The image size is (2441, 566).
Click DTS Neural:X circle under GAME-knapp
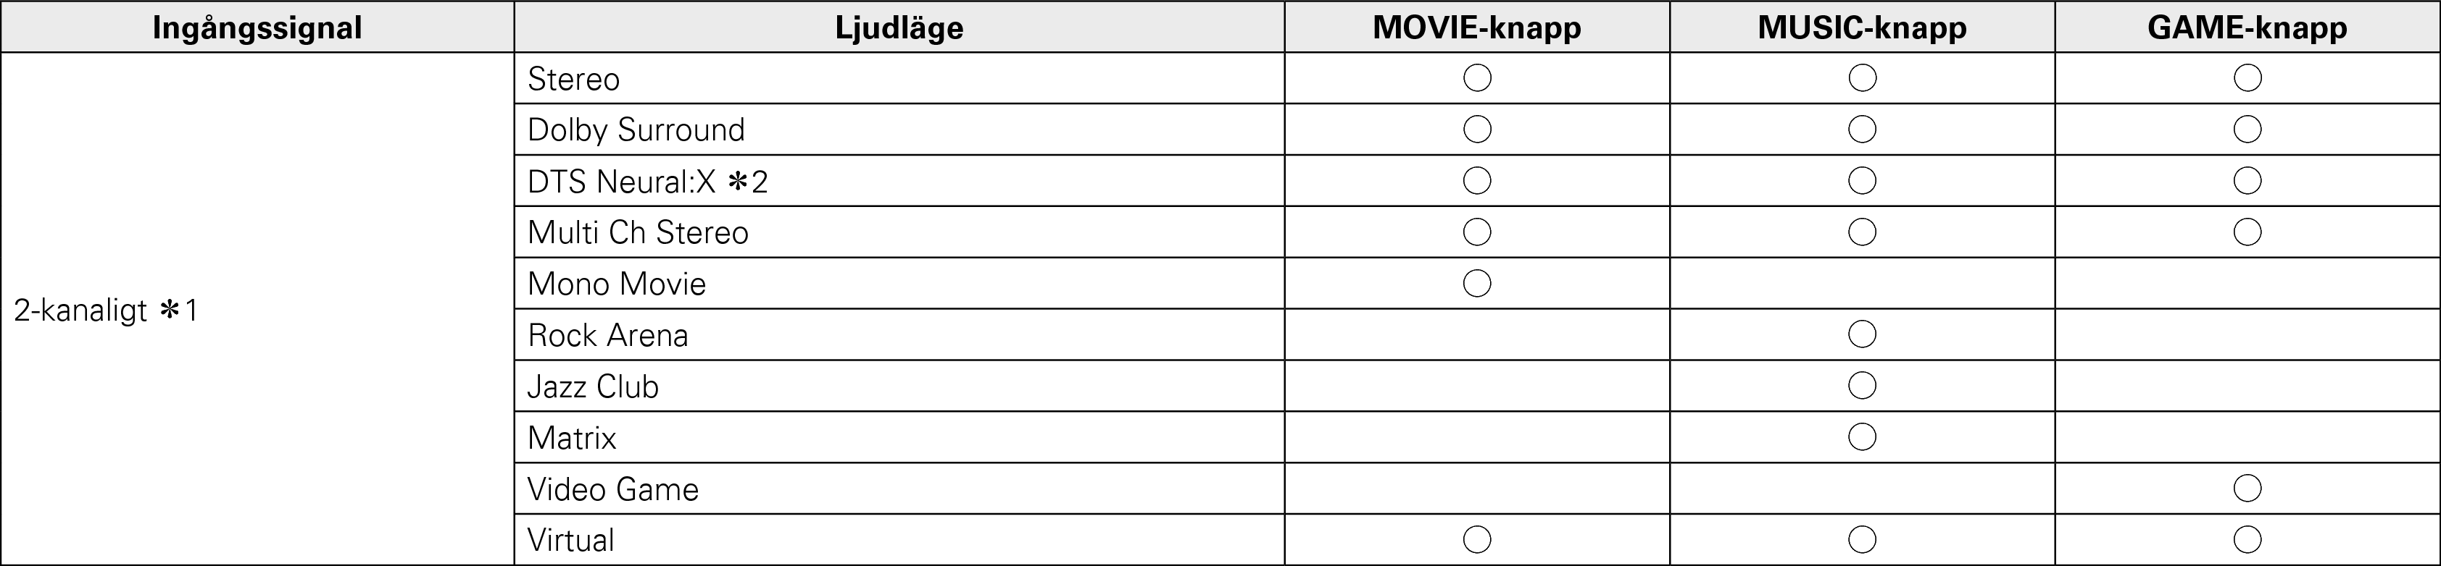tap(2247, 179)
